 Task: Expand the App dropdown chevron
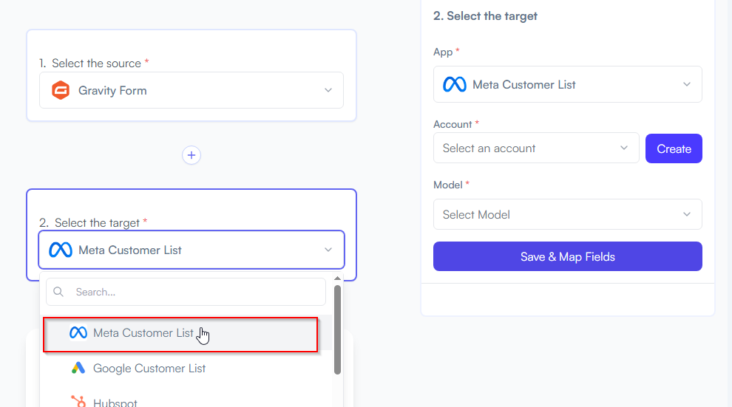click(687, 84)
